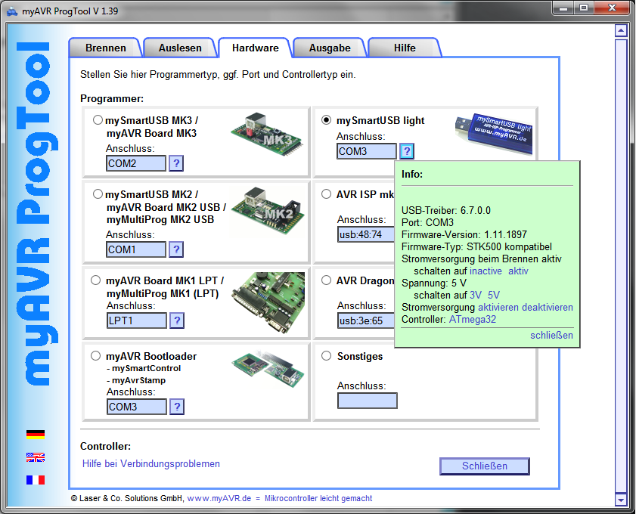
Task: Click Mikrocontroller leicht gemacht footer text
Action: click(318, 498)
